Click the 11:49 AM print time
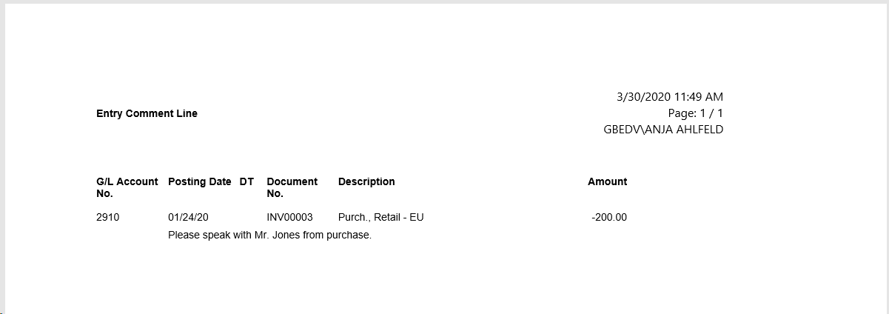The image size is (889, 314). (699, 97)
